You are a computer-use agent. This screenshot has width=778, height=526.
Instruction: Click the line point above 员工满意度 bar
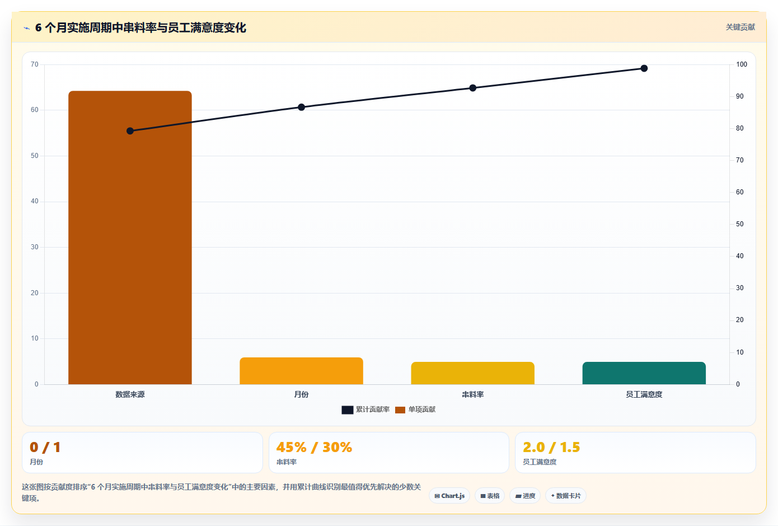(644, 68)
